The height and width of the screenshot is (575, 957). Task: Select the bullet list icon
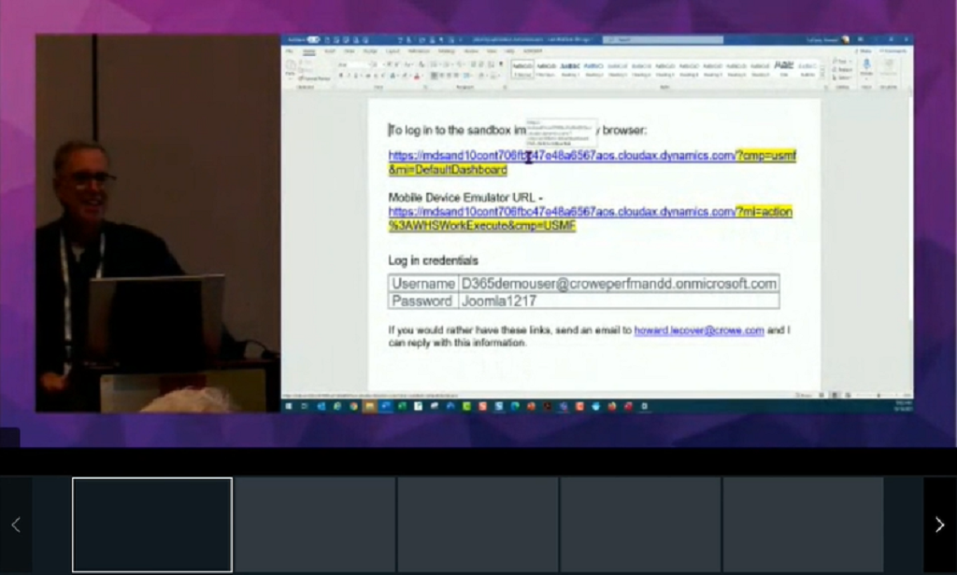(x=432, y=63)
